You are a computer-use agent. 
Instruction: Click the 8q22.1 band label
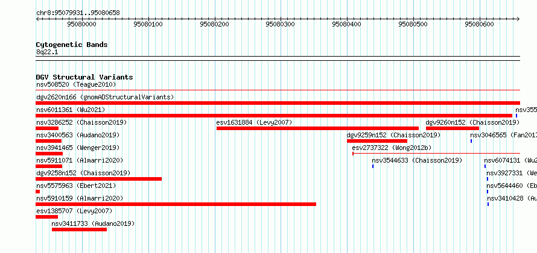47,52
